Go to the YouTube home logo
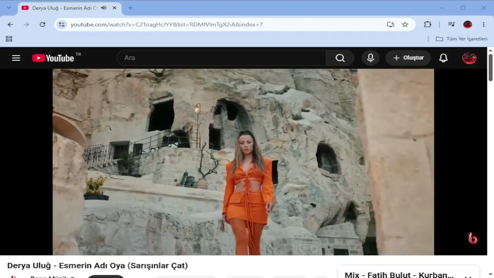The height and width of the screenshot is (278, 494). tap(53, 58)
